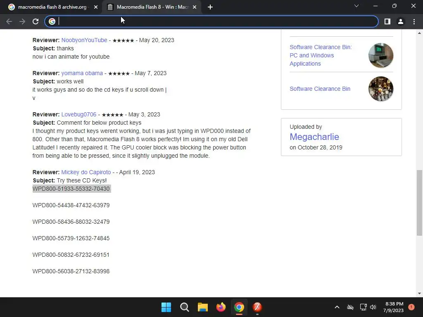Open a new tab with plus button
Viewport: 423px width, 317px height.
point(210,7)
